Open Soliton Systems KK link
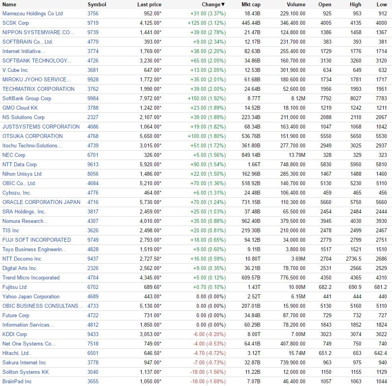Image resolution: width=392 pixels, height=386 pixels. coord(26,372)
